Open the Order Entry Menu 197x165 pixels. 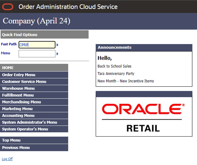point(34,75)
